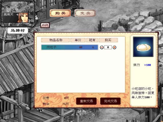Click the steamed bun item image
This screenshot has width=163, height=122.
point(143,47)
